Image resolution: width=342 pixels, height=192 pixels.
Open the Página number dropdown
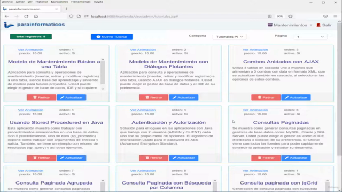(x=310, y=37)
